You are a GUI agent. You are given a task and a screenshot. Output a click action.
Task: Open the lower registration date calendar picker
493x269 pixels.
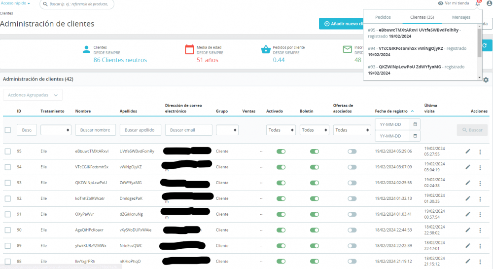pyautogui.click(x=415, y=136)
